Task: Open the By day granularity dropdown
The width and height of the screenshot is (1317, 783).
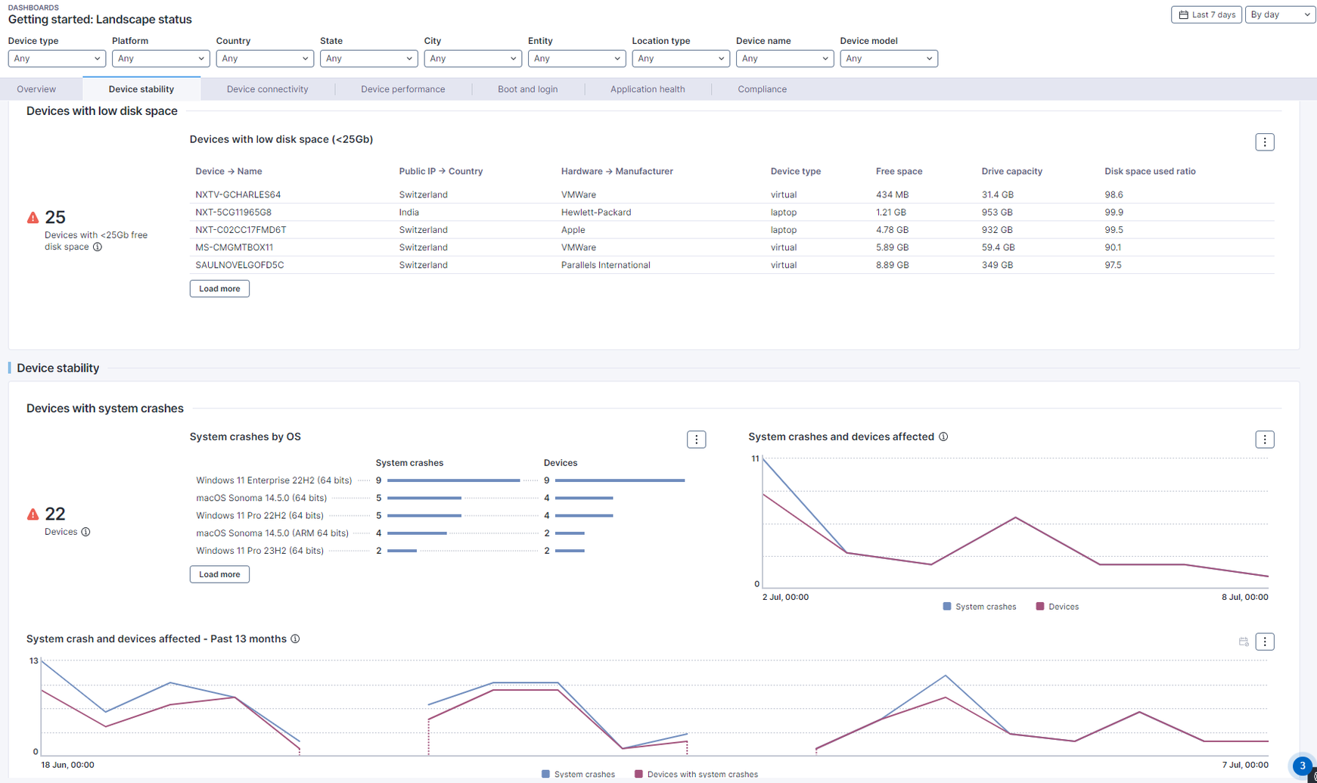Action: point(1279,14)
